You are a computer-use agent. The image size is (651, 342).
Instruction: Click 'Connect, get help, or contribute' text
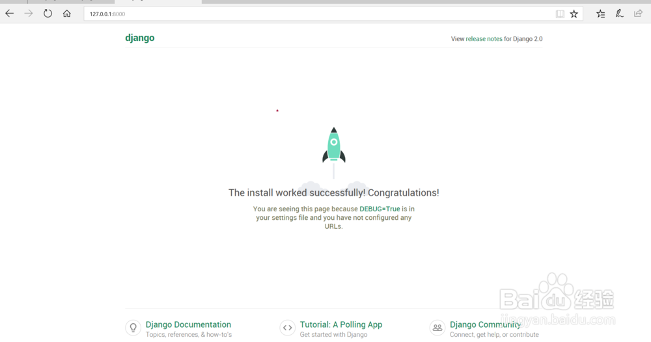point(494,335)
